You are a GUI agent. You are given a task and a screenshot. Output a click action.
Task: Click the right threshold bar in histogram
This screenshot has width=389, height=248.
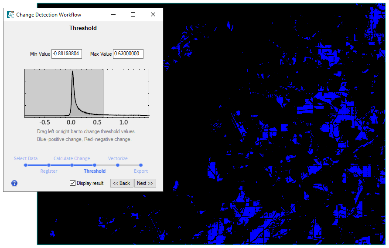click(x=104, y=92)
